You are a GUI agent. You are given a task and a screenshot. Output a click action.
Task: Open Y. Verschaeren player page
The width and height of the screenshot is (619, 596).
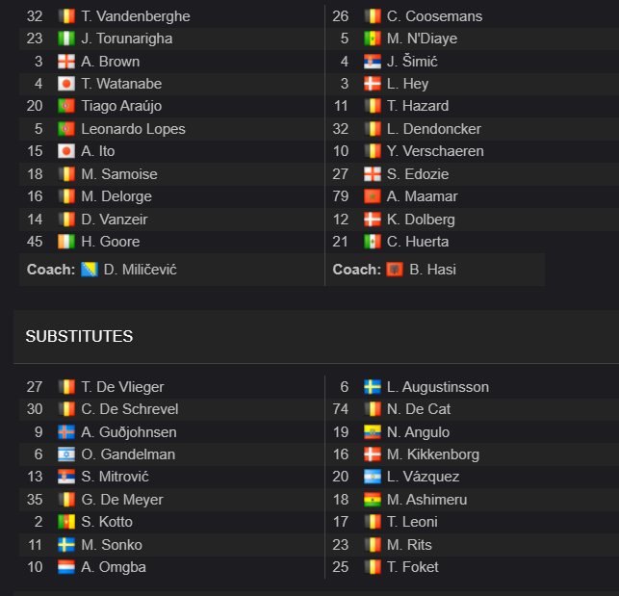[435, 151]
